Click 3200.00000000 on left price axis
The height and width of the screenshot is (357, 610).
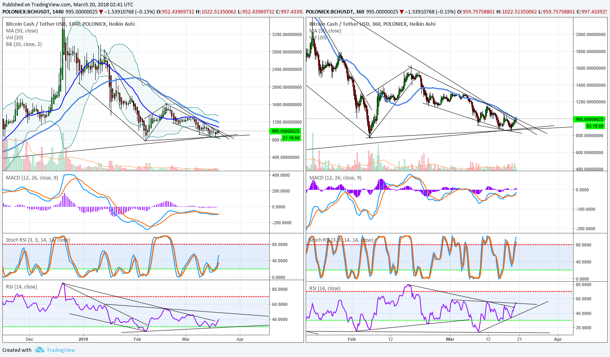(287, 34)
